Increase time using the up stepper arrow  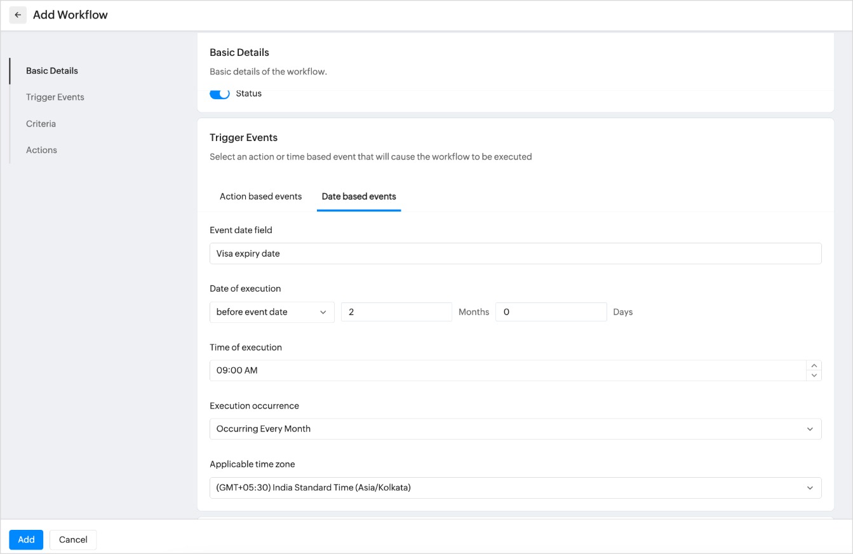[814, 365]
